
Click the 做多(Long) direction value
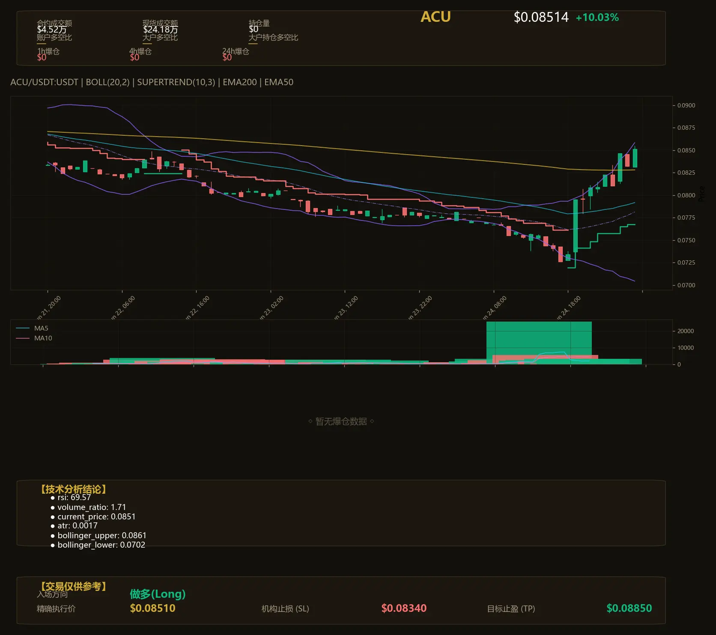(158, 594)
